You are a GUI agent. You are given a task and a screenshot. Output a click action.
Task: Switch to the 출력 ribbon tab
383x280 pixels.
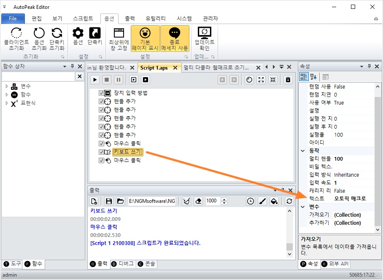129,19
